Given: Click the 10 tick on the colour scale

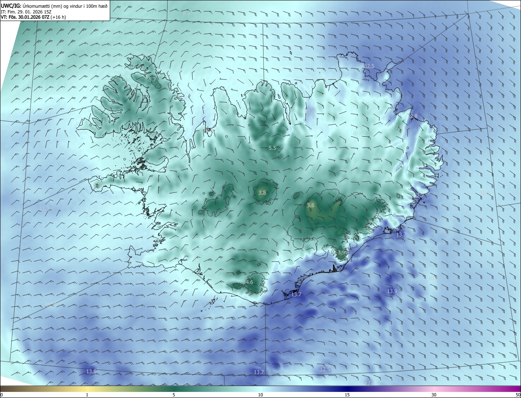Looking at the screenshot, I should tap(260, 395).
